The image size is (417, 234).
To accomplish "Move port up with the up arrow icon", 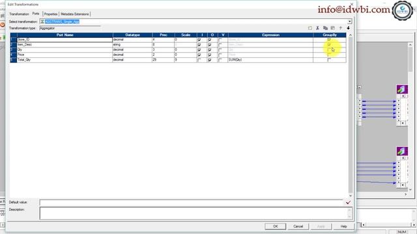I will pos(340,28).
